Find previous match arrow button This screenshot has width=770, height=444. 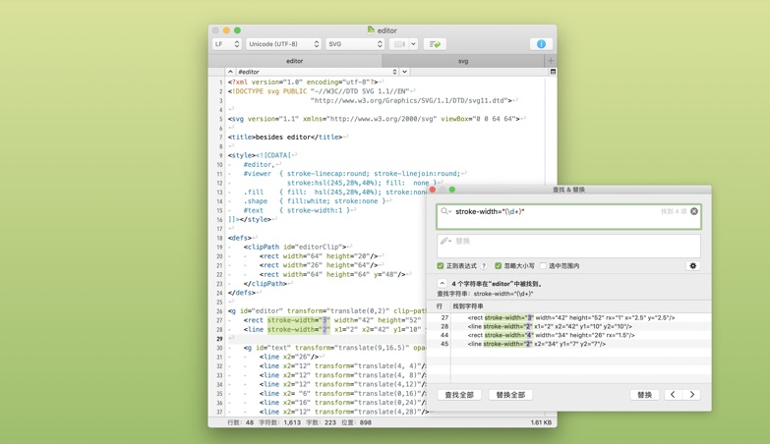click(x=673, y=395)
